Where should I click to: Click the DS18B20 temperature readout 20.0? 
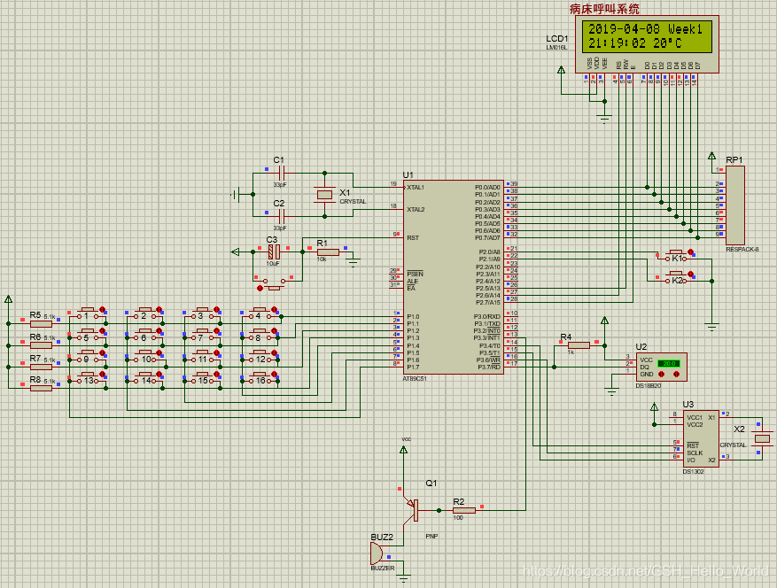point(669,364)
